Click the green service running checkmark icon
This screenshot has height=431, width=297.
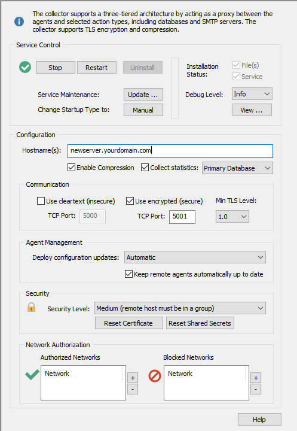(x=25, y=67)
